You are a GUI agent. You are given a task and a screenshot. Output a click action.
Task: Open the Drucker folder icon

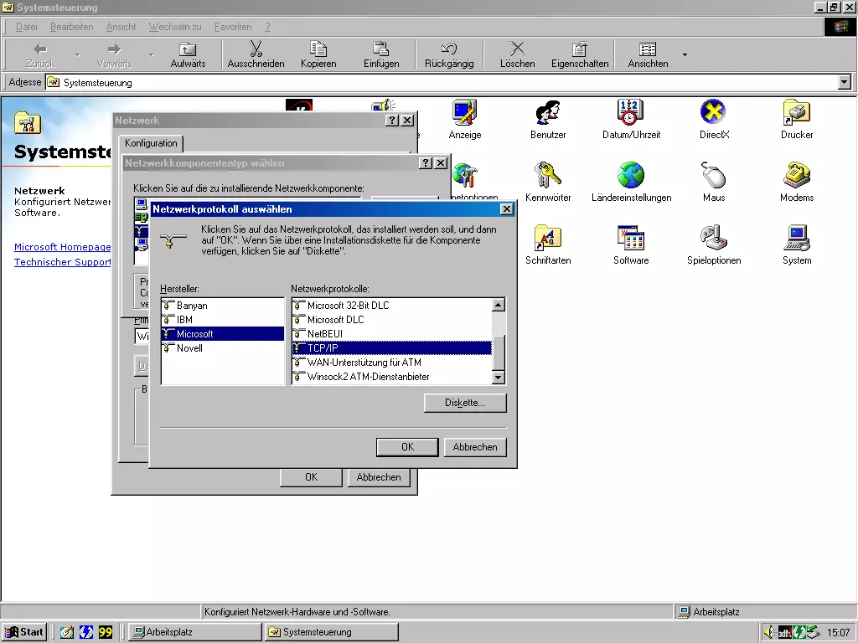(x=797, y=113)
